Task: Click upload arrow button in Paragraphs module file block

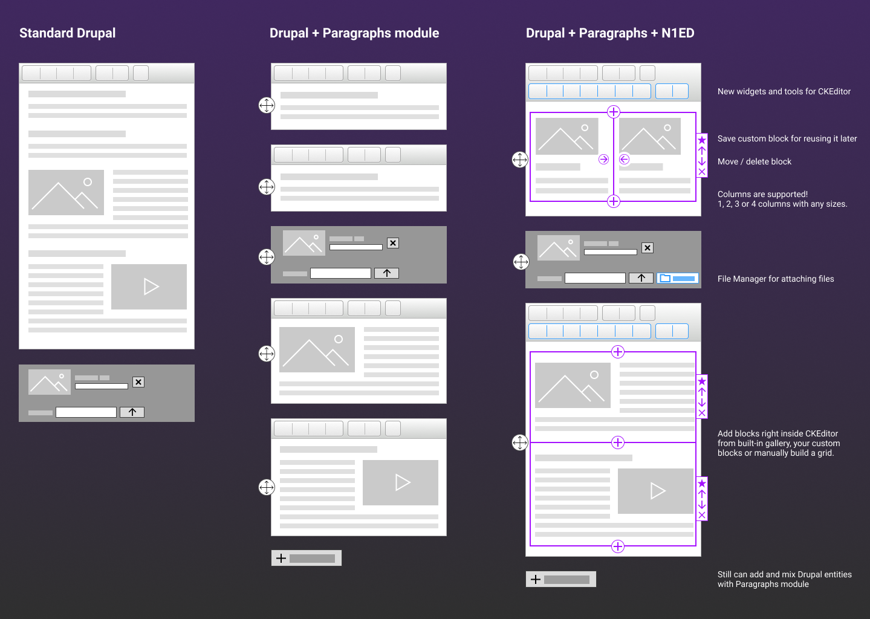Action: click(x=387, y=273)
